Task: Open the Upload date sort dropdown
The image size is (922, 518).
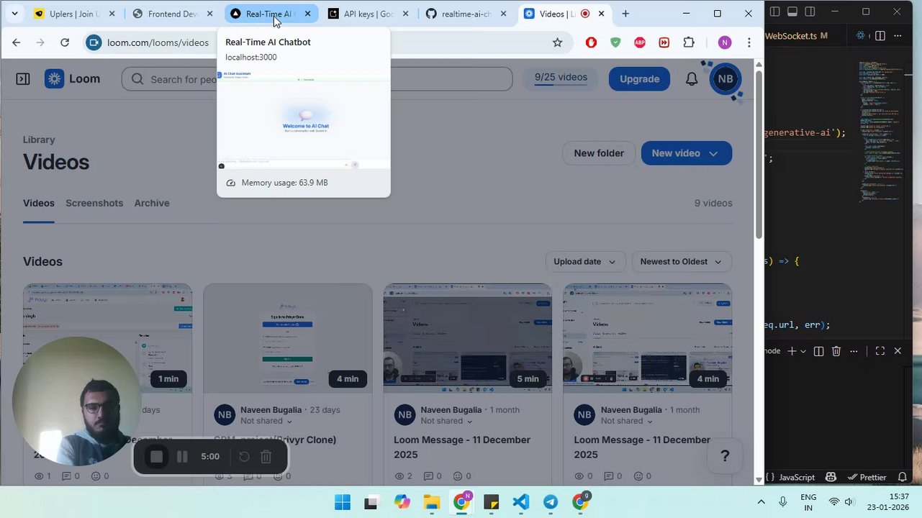Action: [x=584, y=262]
